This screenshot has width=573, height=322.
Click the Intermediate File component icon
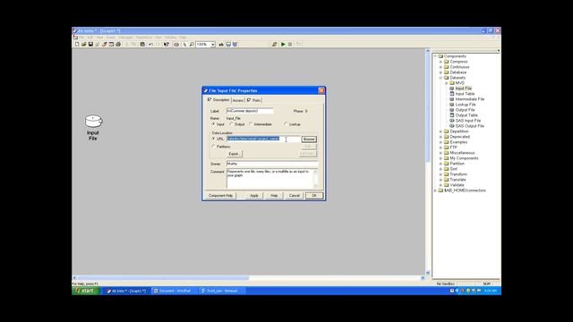(451, 99)
